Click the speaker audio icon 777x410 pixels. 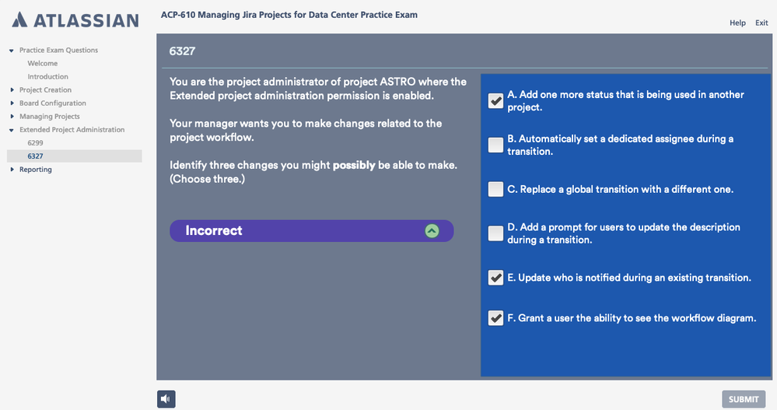click(166, 399)
